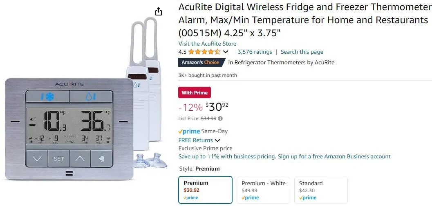Click the Amazon's Choice badge
The height and width of the screenshot is (206, 432).
click(x=201, y=62)
